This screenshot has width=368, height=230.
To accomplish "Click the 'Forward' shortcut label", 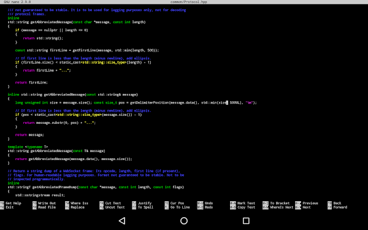I will [340, 207].
